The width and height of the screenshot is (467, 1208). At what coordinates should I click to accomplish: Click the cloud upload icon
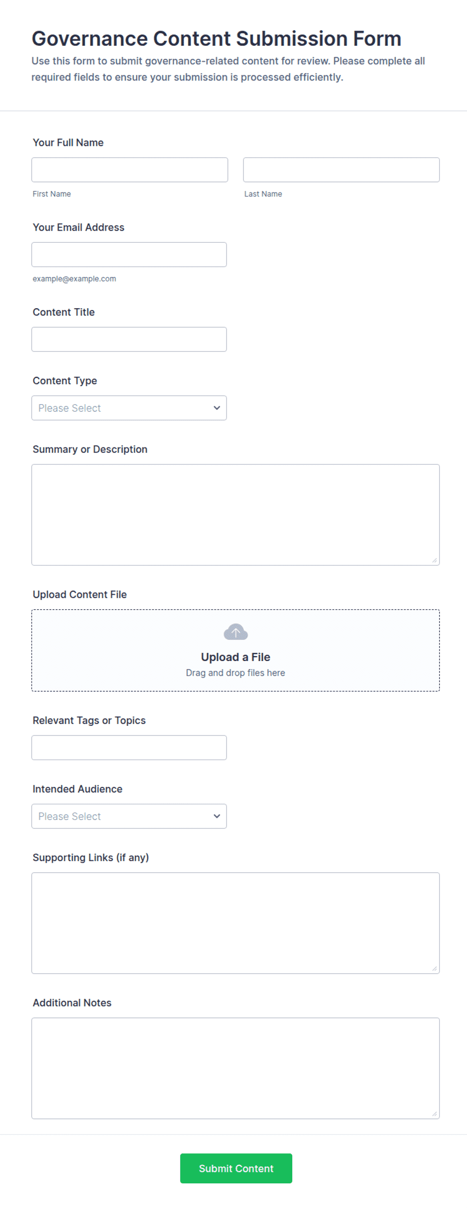236,632
